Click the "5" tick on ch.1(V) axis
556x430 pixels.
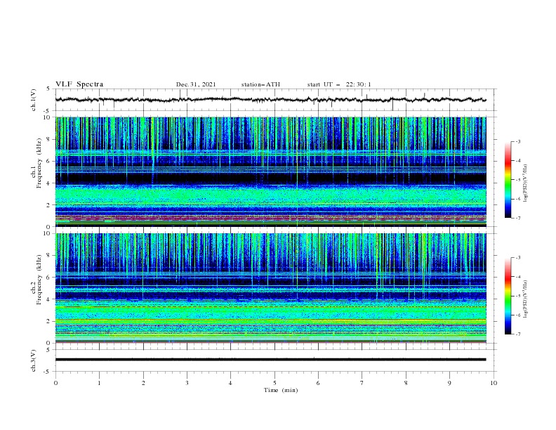[x=49, y=89]
